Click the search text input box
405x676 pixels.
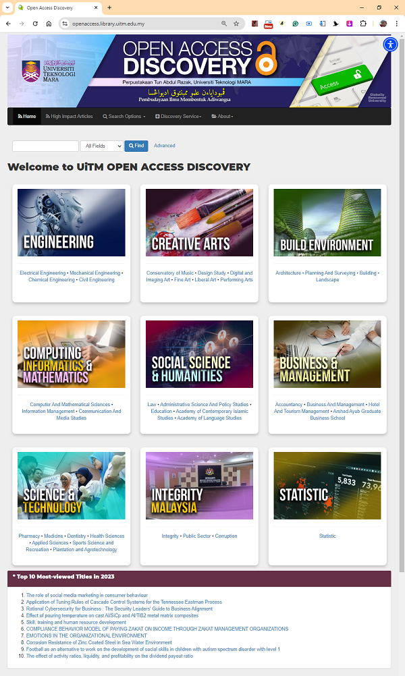click(45, 146)
